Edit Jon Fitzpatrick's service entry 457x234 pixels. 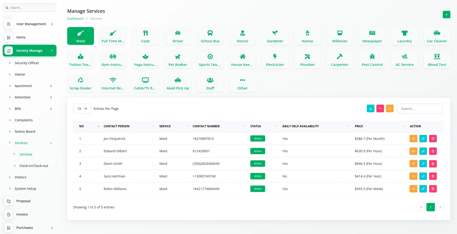[x=423, y=139]
